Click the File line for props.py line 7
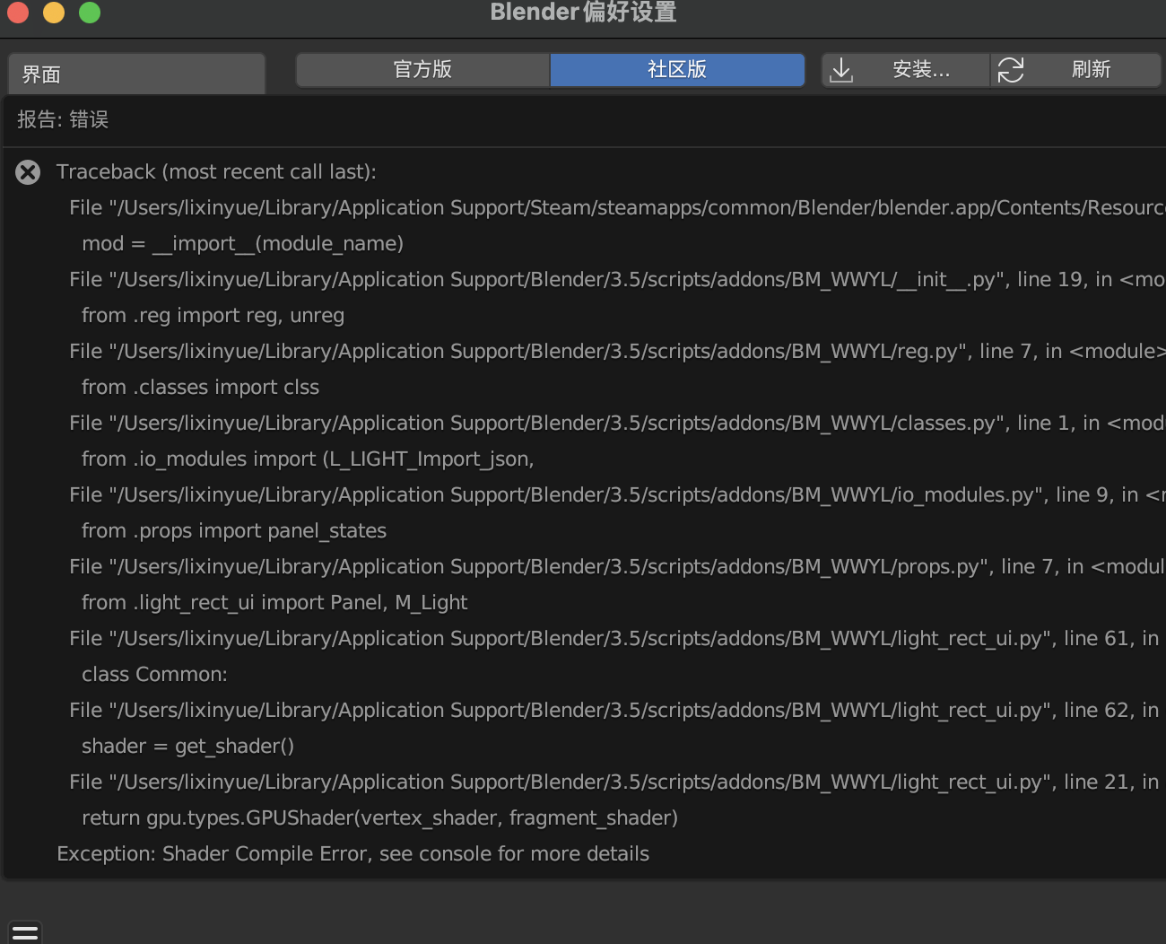Screen dimensions: 1166x944 (x=617, y=566)
